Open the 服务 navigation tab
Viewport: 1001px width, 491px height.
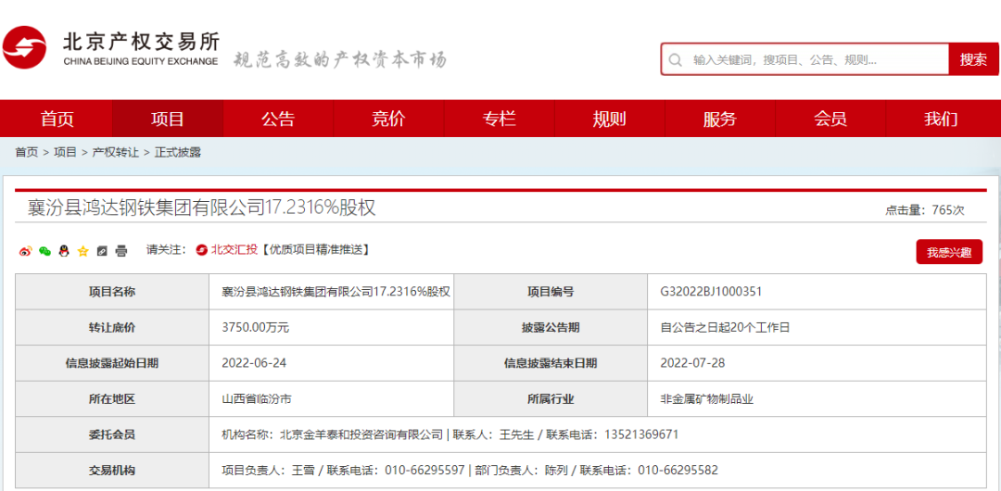point(720,119)
